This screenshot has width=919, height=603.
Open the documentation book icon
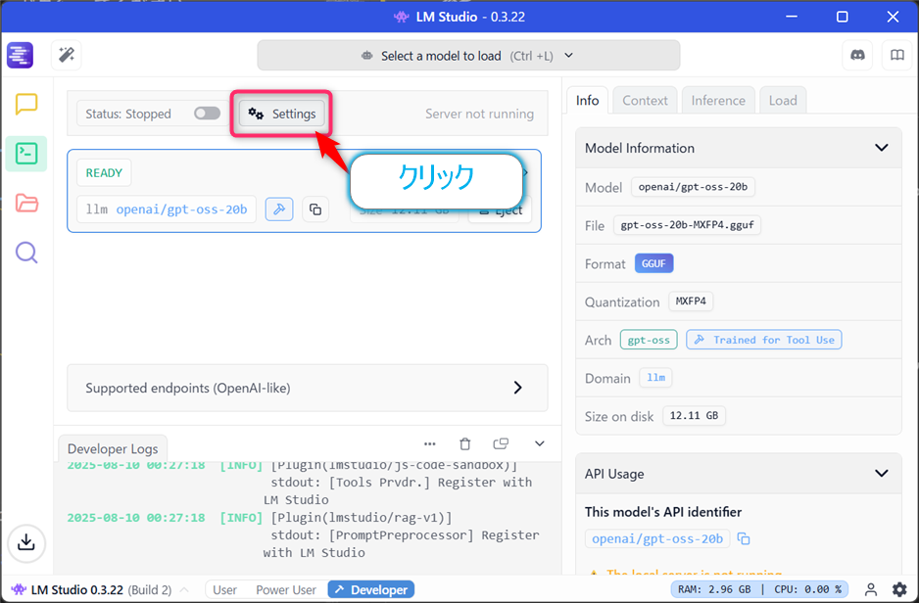(x=897, y=55)
